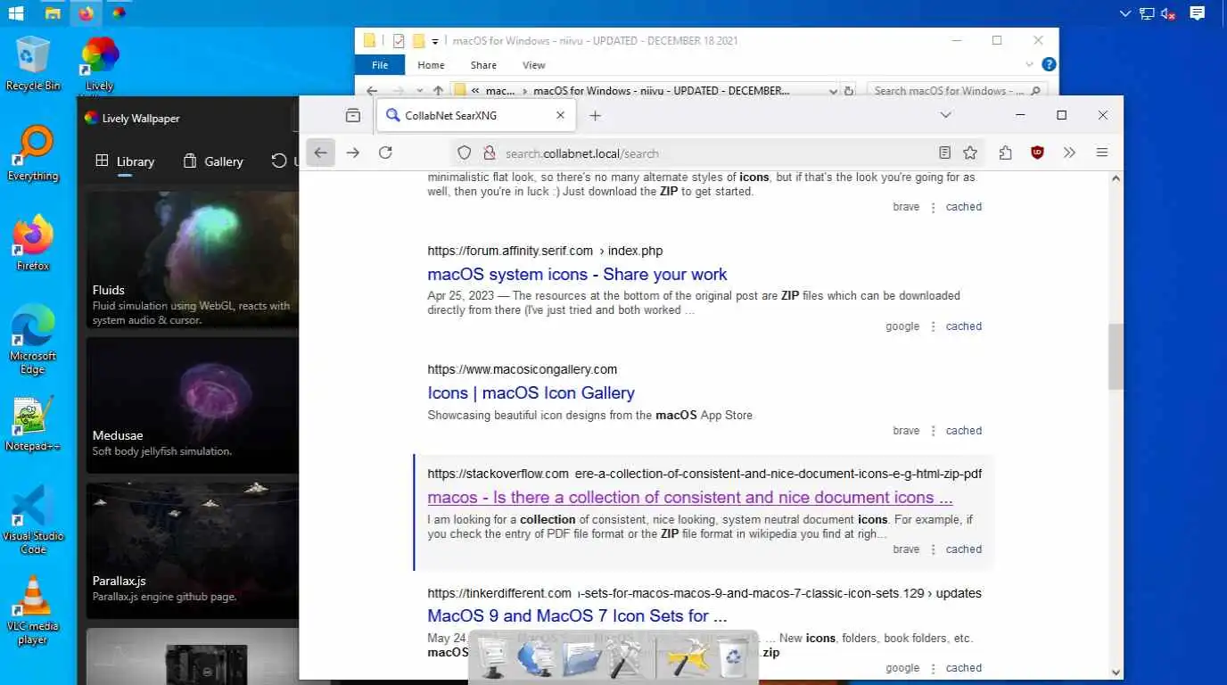Image resolution: width=1227 pixels, height=685 pixels.
Task: Open Recycle Bin desktop icon
Action: (33, 63)
